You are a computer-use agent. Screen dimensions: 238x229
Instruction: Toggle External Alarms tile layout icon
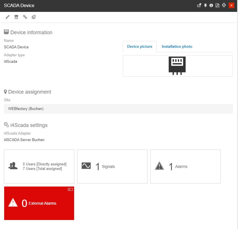[x=70, y=189]
